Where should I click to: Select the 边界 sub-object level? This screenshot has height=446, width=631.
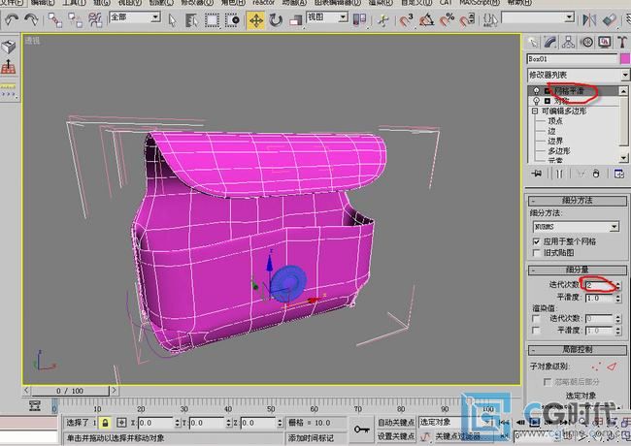click(555, 141)
